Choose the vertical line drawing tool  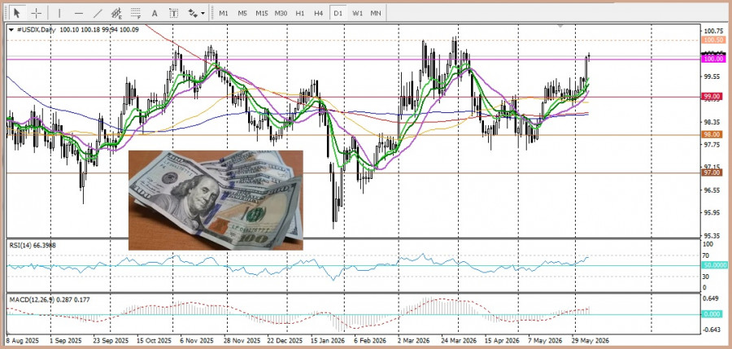tap(59, 13)
